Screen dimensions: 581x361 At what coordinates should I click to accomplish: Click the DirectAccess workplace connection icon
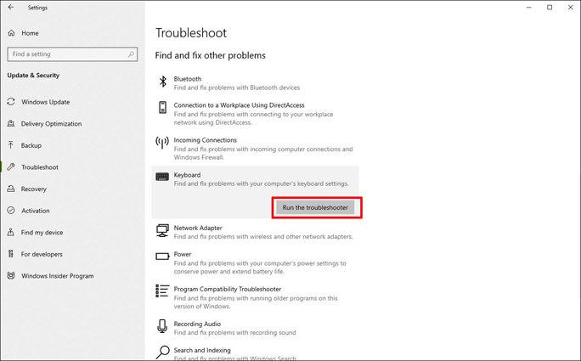pos(163,108)
